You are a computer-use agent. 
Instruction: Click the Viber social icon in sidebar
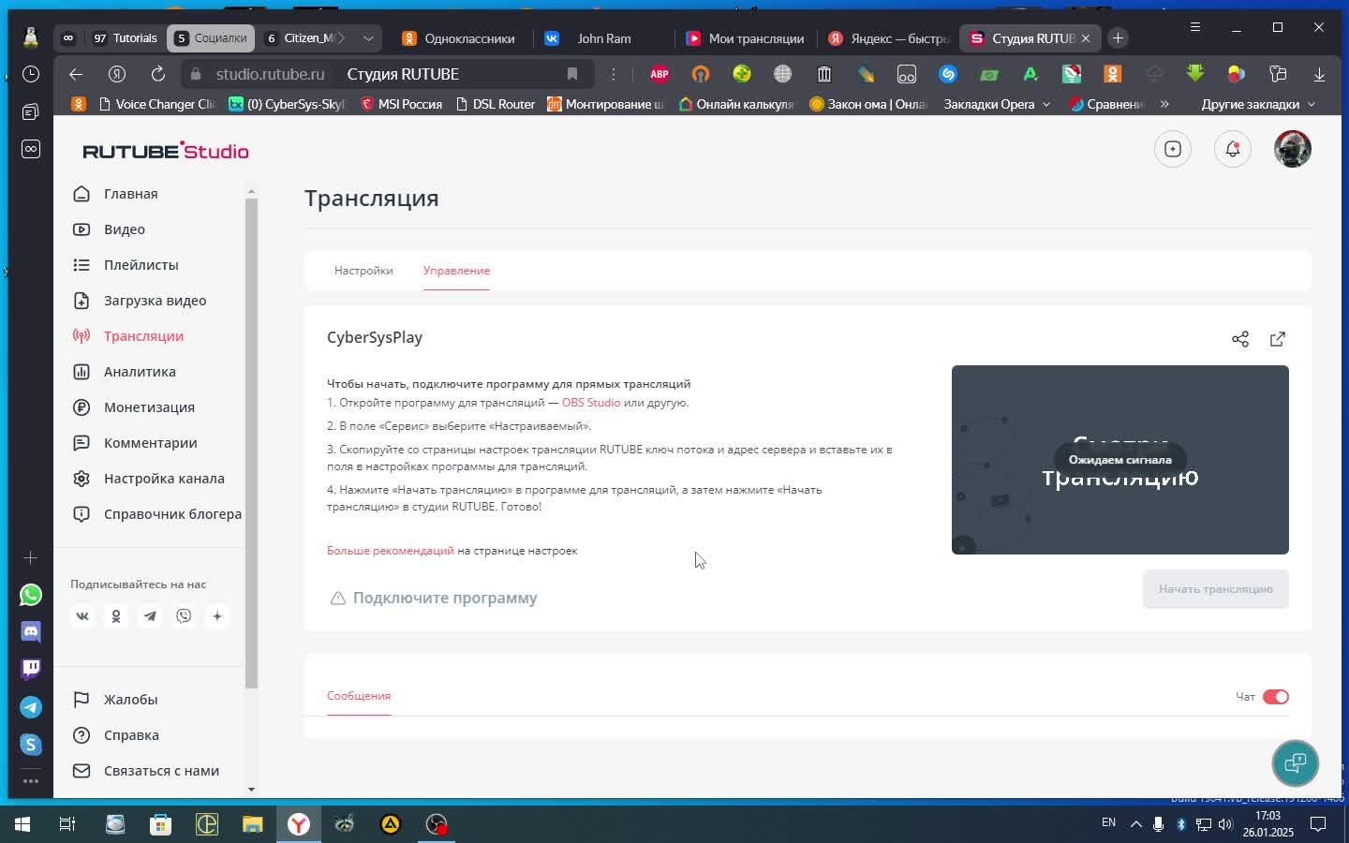click(184, 616)
